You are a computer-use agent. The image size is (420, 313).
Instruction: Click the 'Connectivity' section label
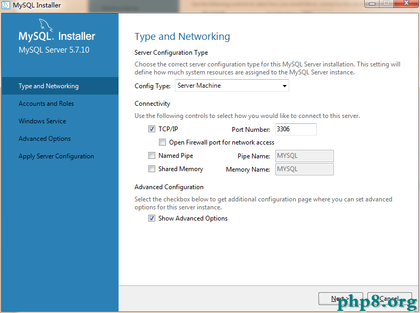152,104
